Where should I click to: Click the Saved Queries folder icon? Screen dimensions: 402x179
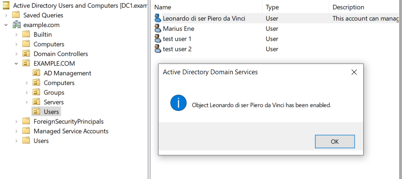tap(17, 15)
